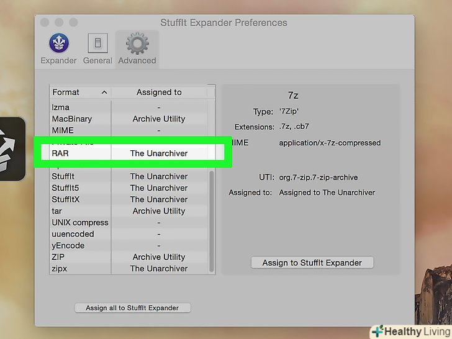The height and width of the screenshot is (339, 452).
Task: Select the MacBinary format row
Action: point(129,119)
